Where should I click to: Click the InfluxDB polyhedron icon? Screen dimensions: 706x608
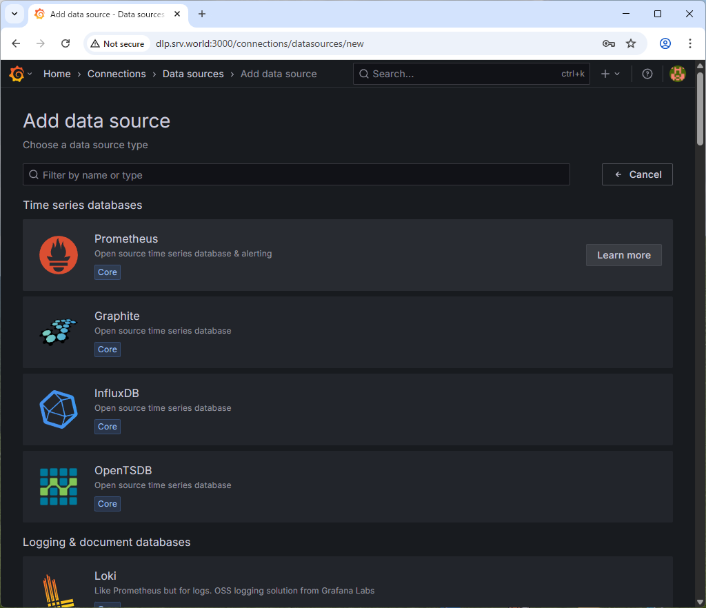(59, 409)
